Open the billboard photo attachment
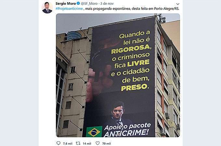 pyautogui.click(x=118, y=75)
